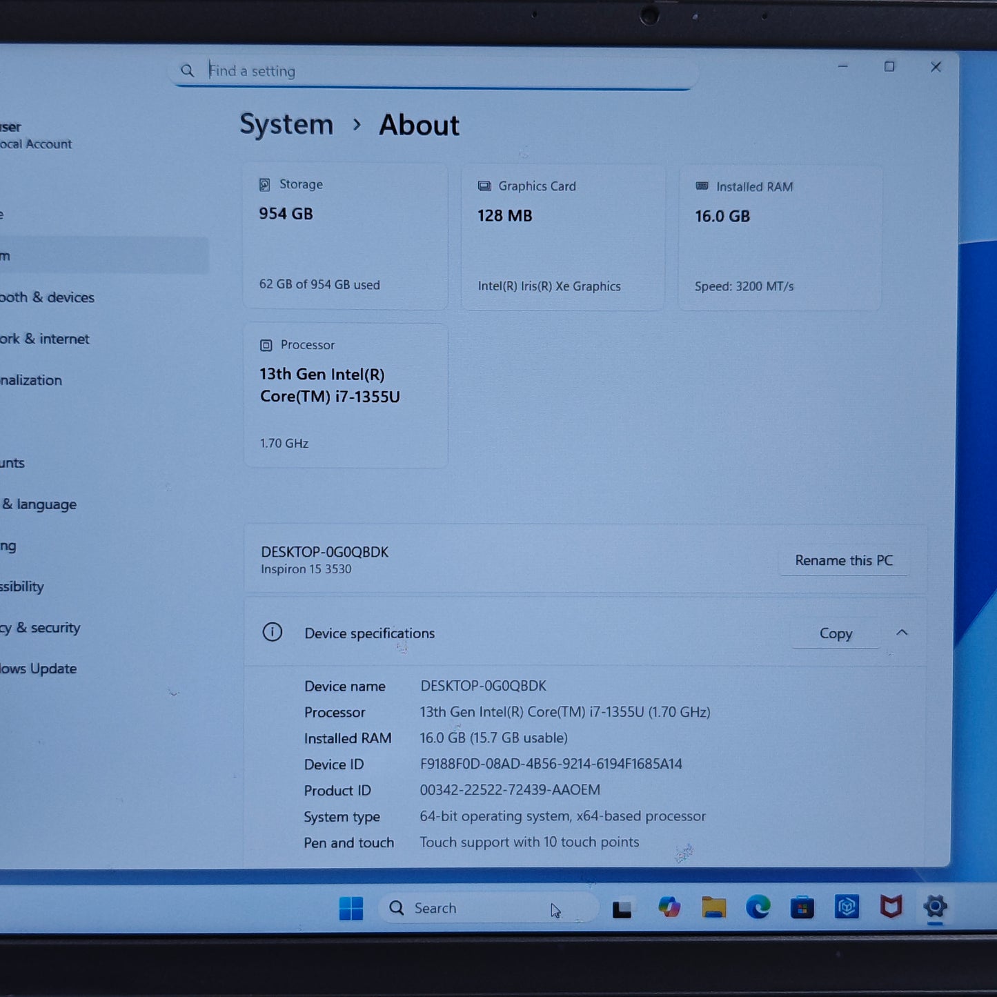Image resolution: width=997 pixels, height=997 pixels.
Task: Copy device specifications using the Copy button
Action: tap(836, 633)
